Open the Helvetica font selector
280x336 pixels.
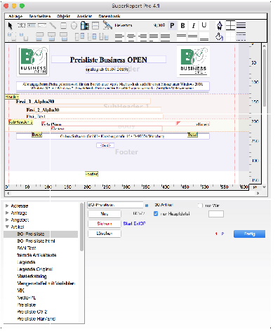click(124, 25)
